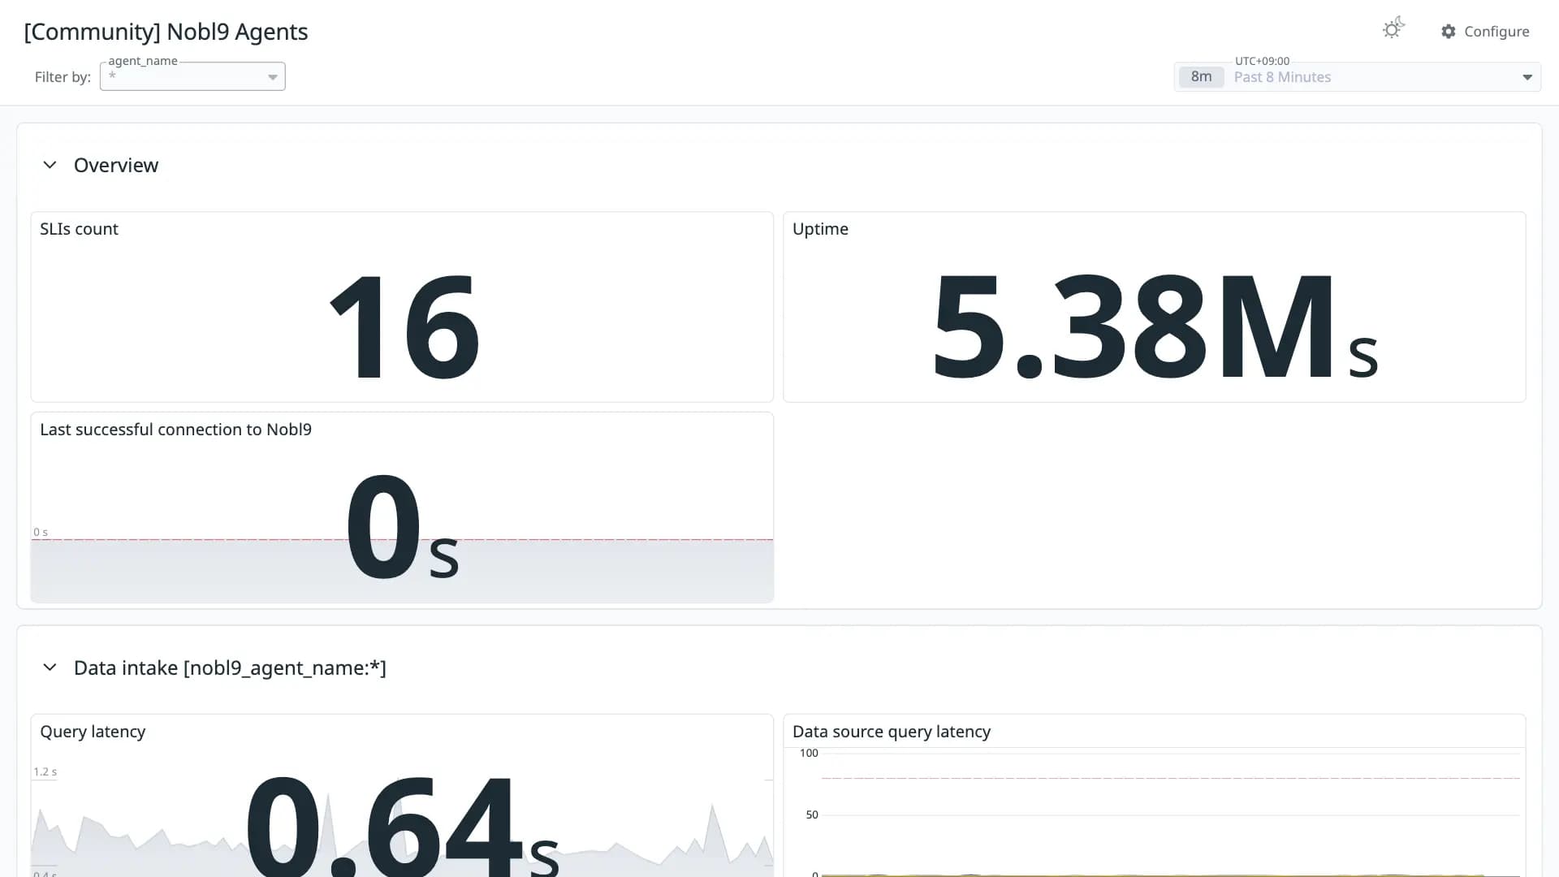
Task: Click the 0s last connection value
Action: (x=403, y=526)
